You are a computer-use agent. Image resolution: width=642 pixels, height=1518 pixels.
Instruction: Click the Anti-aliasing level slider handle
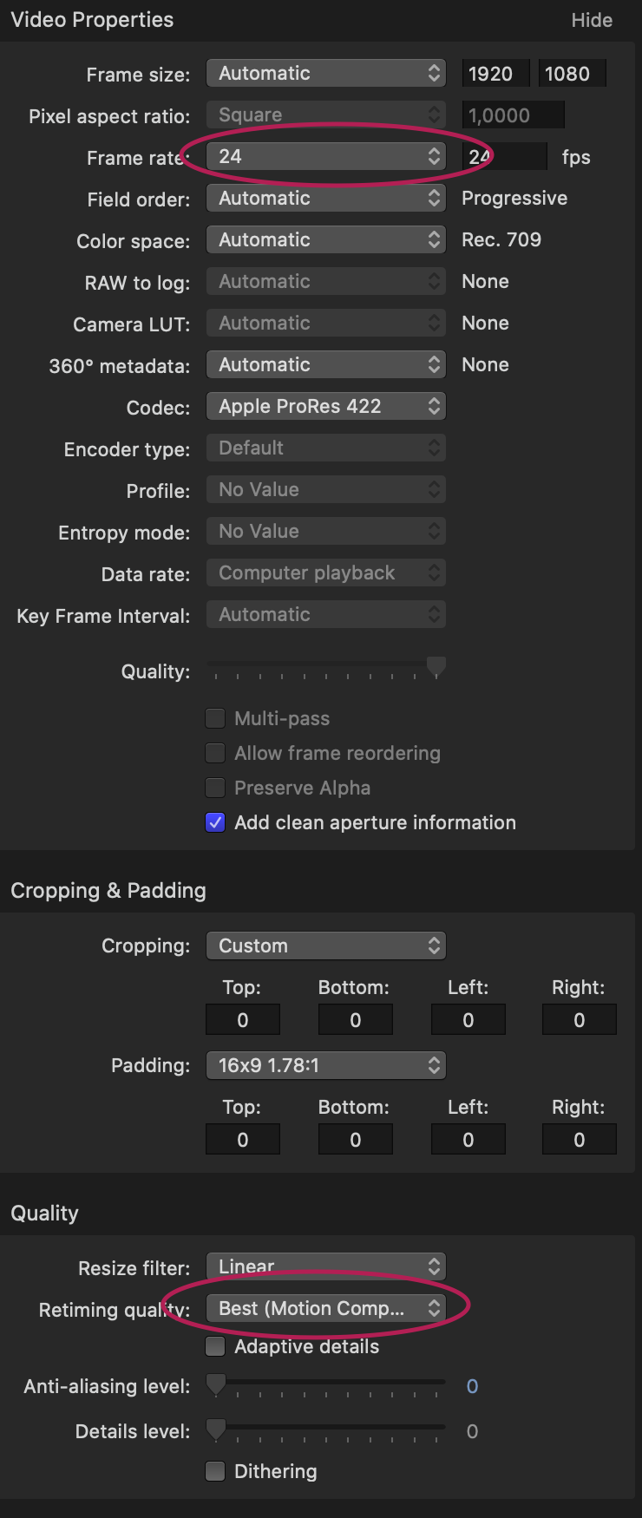click(215, 1384)
